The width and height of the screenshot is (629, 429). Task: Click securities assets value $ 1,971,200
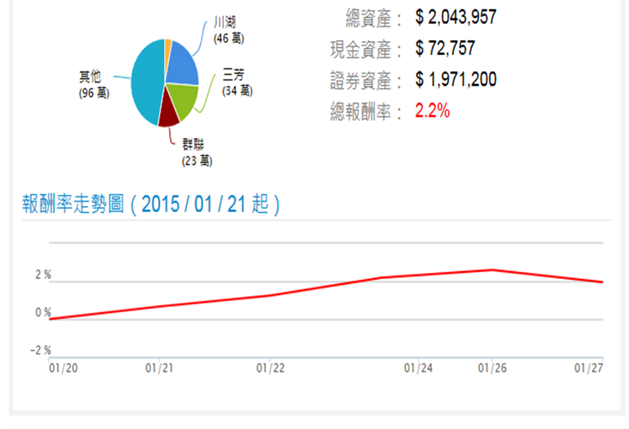pos(457,80)
